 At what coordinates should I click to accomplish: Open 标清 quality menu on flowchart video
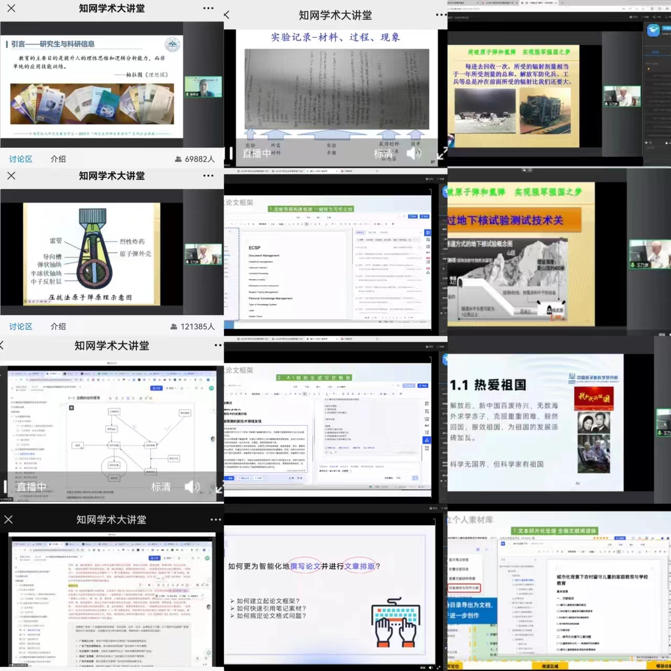[160, 487]
